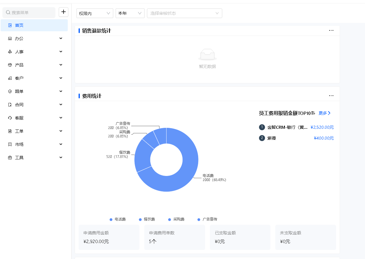Click the 采购费 donut chart segment
Screen dimensions: 365x259
click(x=151, y=140)
